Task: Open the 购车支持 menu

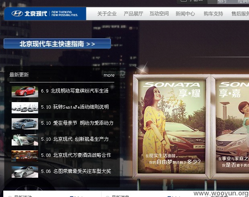Action: tap(213, 14)
